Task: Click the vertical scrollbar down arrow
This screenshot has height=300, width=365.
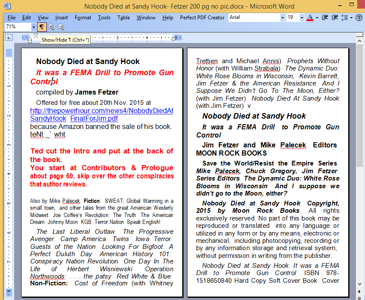Action: point(360,284)
